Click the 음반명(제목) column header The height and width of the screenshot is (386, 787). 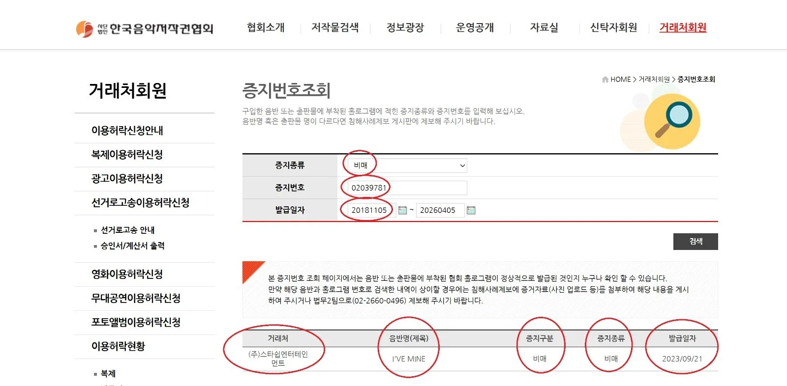pos(409,338)
